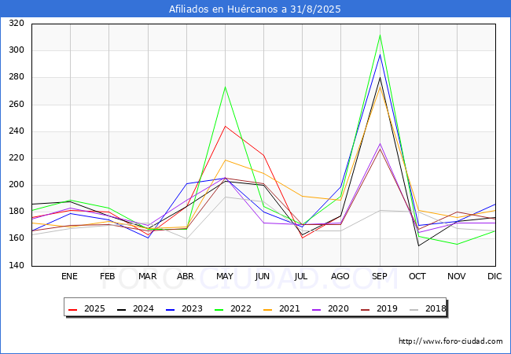The height and width of the screenshot is (354, 511).
Task: Click the green 2022 September peak point
Action: [380, 35]
